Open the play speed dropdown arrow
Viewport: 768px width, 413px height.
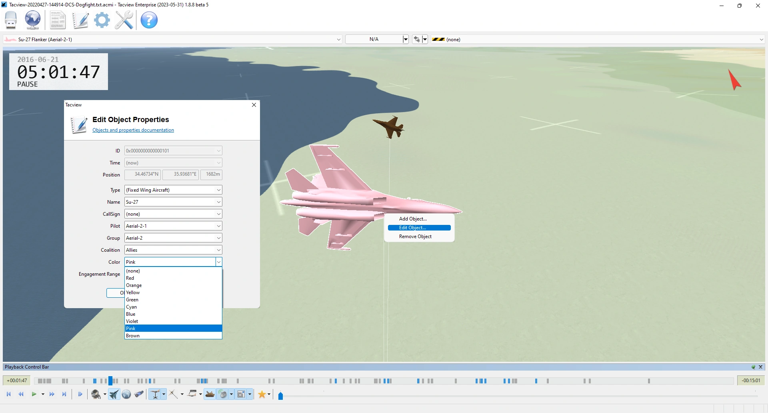(43, 394)
